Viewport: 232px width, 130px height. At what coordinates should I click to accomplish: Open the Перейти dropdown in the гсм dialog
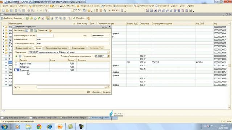42,30
